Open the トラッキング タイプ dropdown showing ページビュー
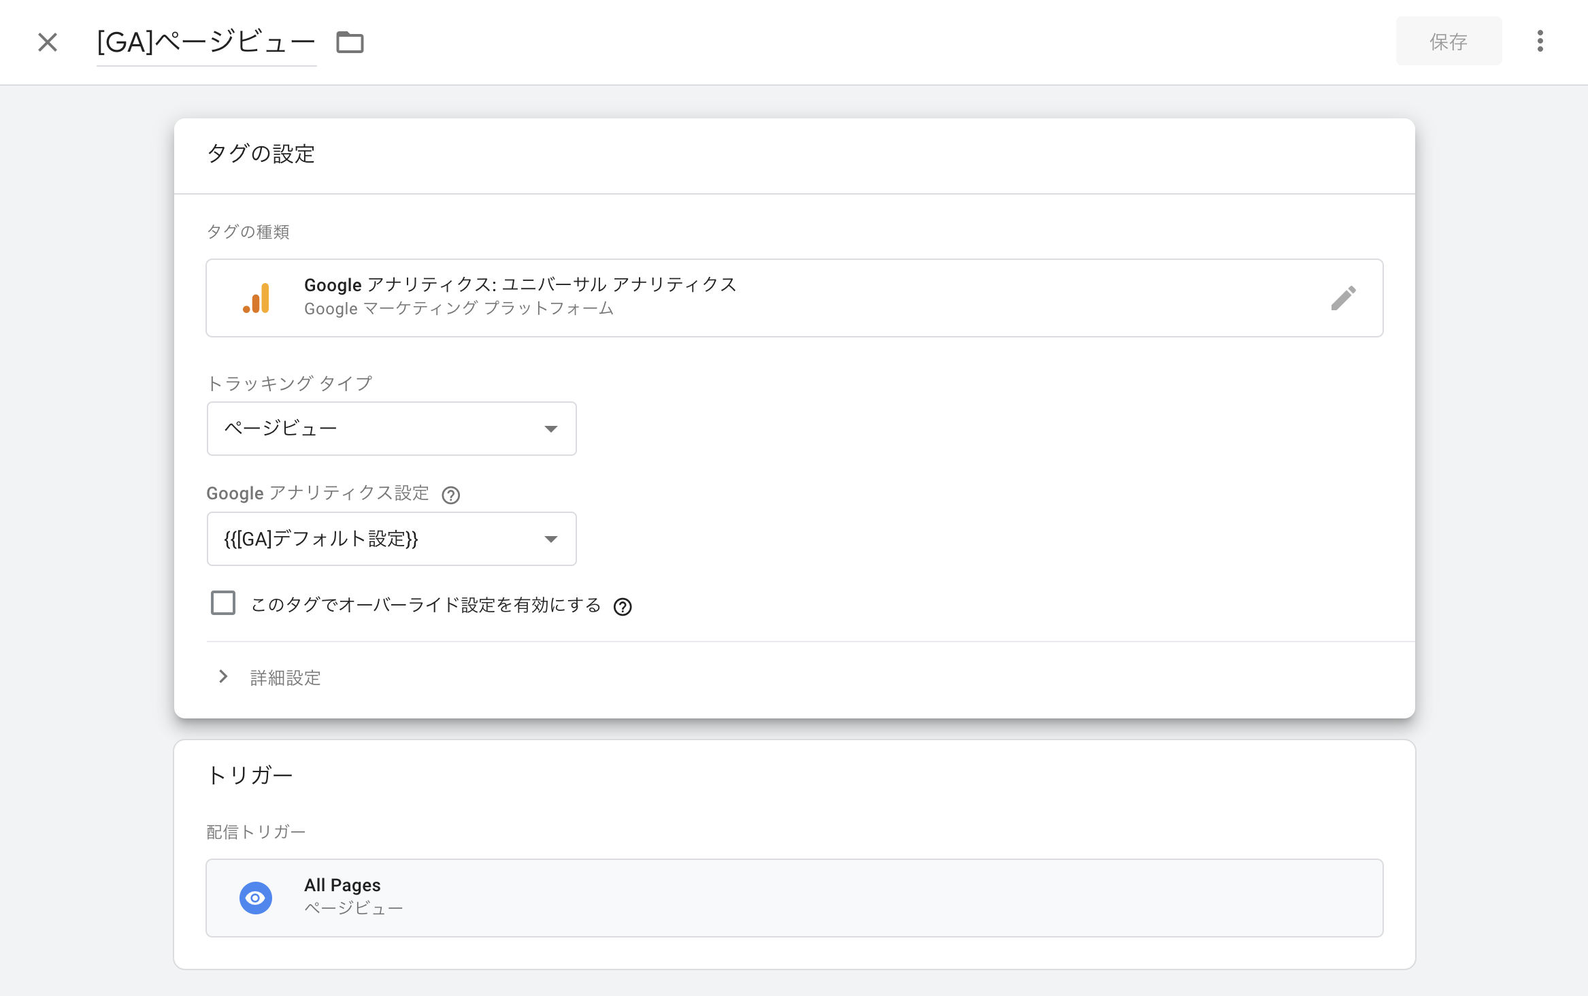Screen dimensions: 1588x996 [391, 429]
